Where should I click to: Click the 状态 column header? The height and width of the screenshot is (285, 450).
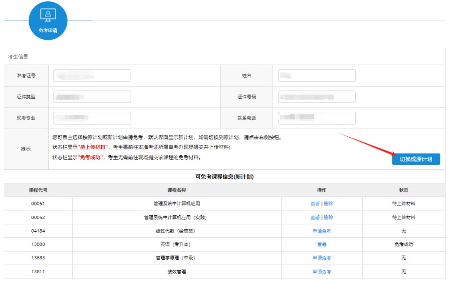tap(404, 190)
